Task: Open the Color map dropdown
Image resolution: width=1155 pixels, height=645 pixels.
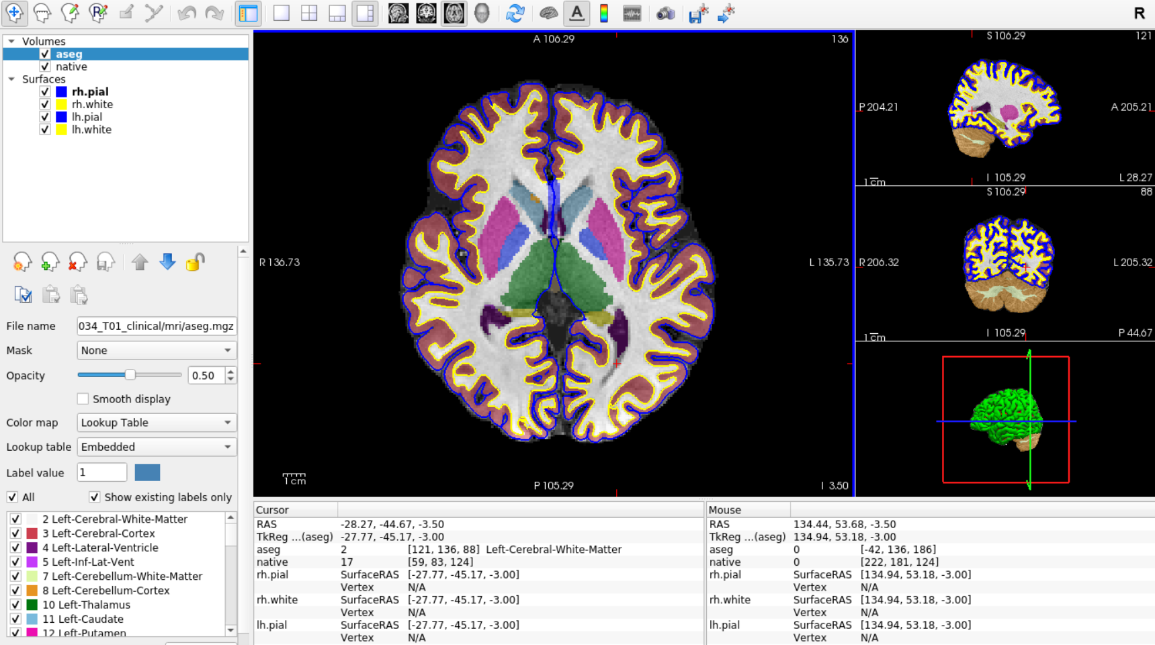Action: pyautogui.click(x=157, y=423)
